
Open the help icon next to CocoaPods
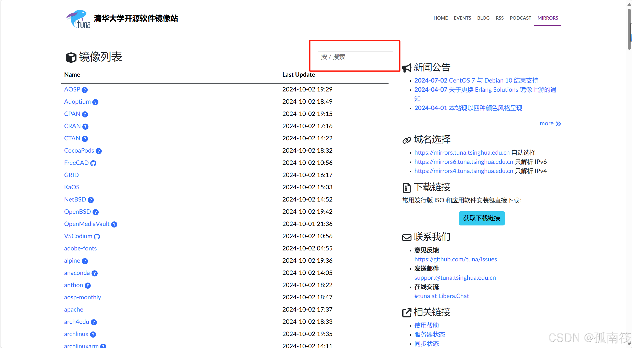coord(99,151)
